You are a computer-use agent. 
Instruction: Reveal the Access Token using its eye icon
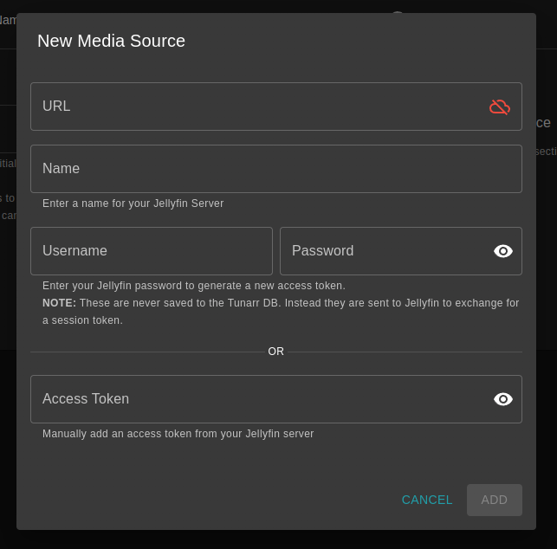click(x=503, y=399)
